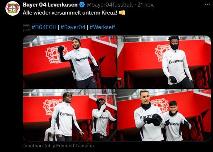Screen dimensions: 213x152
Task: Click the blond player in bottom-right photo
Action: 148,115
